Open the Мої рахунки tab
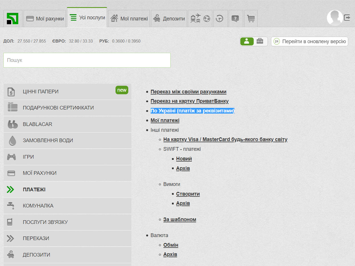The height and width of the screenshot is (266, 355). coord(45,19)
